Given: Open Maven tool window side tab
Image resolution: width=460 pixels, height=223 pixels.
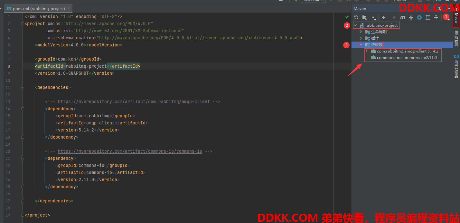Looking at the screenshot, I should coord(456,18).
